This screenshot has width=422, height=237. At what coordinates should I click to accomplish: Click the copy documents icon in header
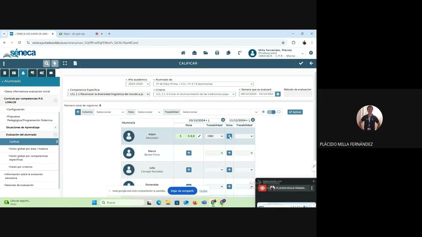(228, 53)
